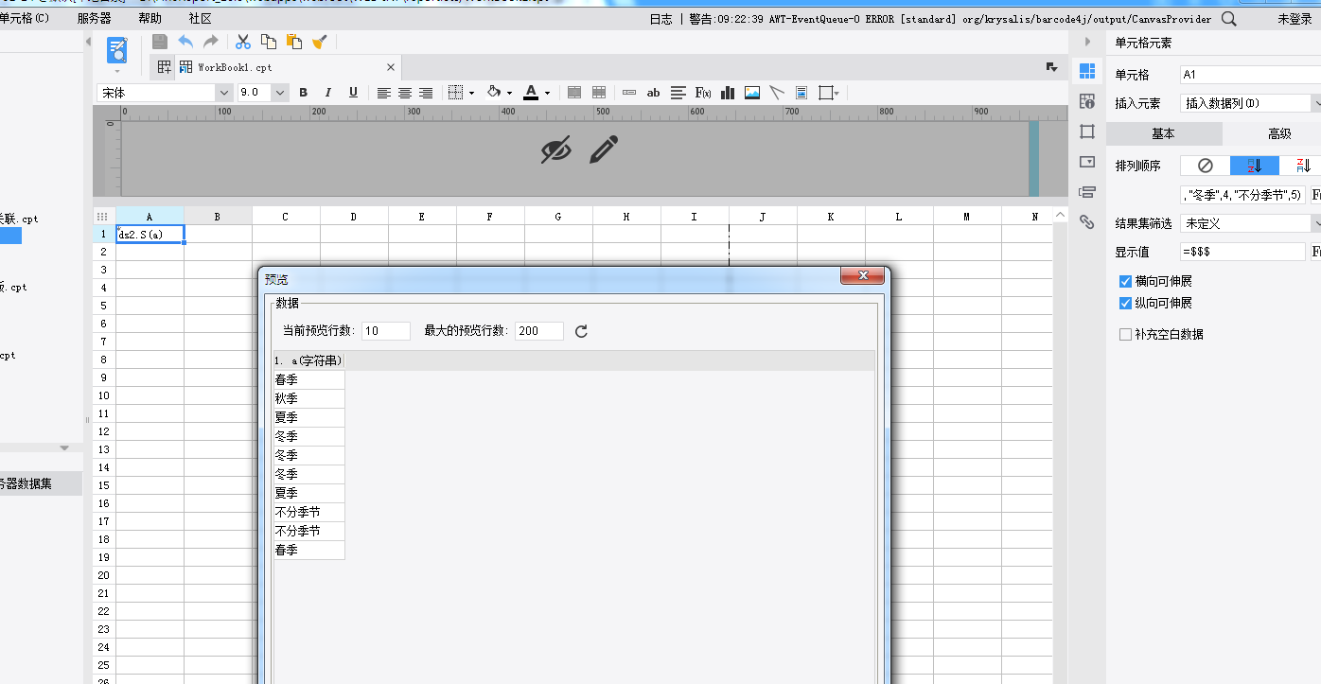Click the unmerge cells icon
The image size is (1321, 684).
click(x=599, y=93)
